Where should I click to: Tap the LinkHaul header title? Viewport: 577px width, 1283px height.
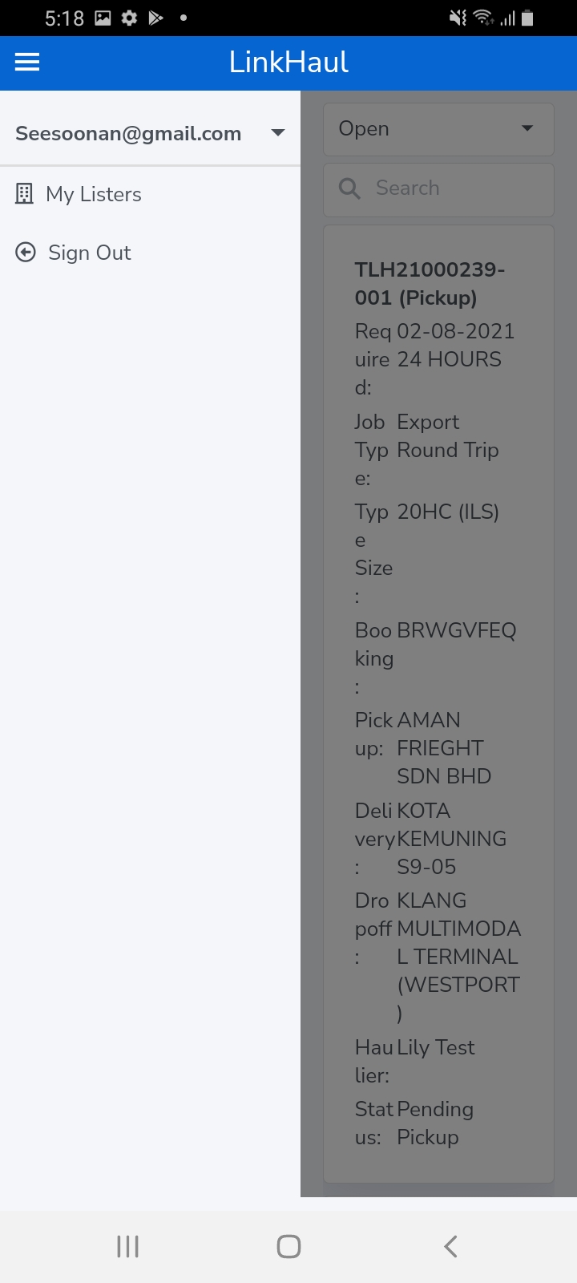[288, 62]
